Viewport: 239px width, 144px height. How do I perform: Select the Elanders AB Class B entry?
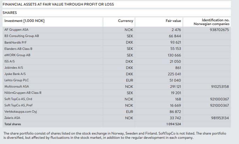point(18,48)
